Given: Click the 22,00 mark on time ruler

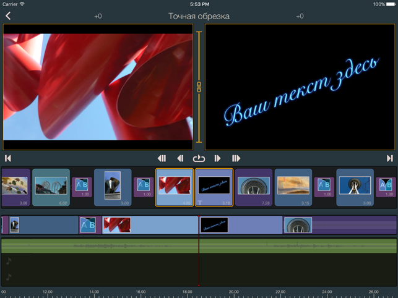Looking at the screenshot, I should pyautogui.click(x=280, y=292).
